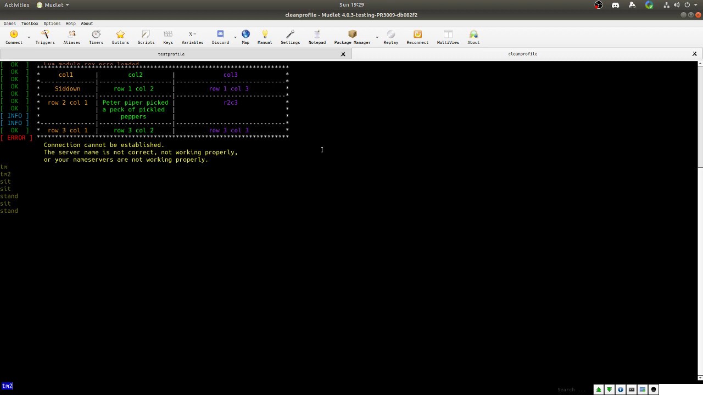Image resolution: width=703 pixels, height=395 pixels.
Task: Click the 'Siddown' table cell
Action: 68,88
